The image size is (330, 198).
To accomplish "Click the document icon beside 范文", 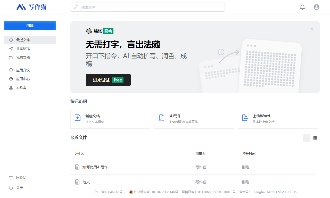I will coord(77,182).
